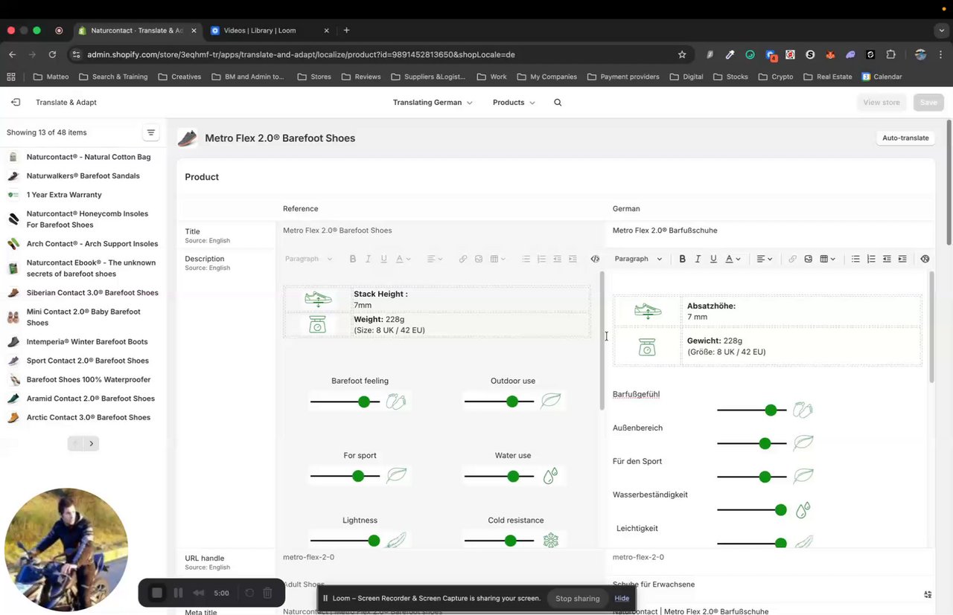Click the Hide link in the sharing banner

click(x=622, y=599)
